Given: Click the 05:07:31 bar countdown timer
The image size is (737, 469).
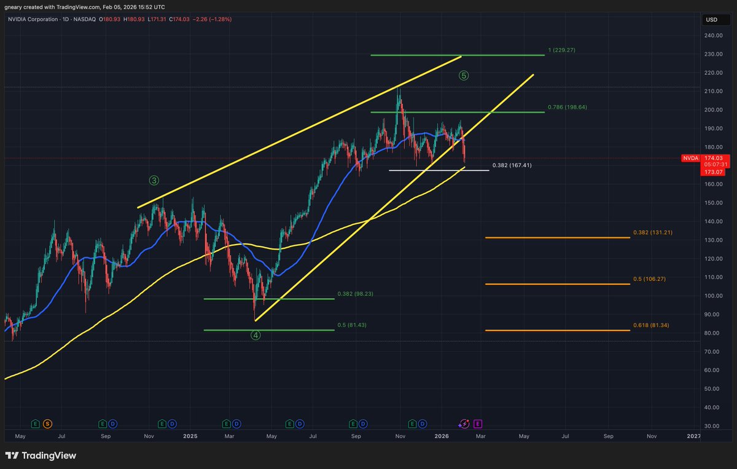Looking at the screenshot, I should point(714,164).
